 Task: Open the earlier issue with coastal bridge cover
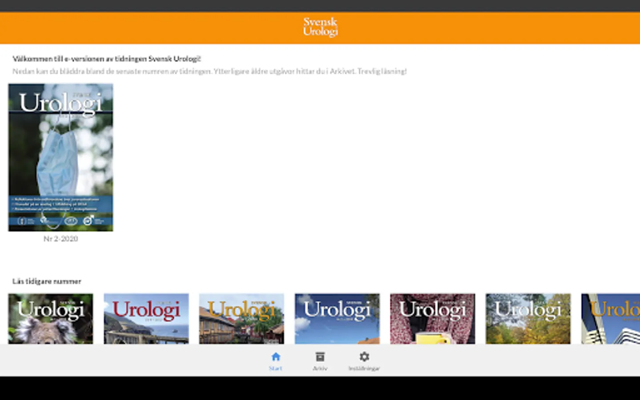pos(146,319)
